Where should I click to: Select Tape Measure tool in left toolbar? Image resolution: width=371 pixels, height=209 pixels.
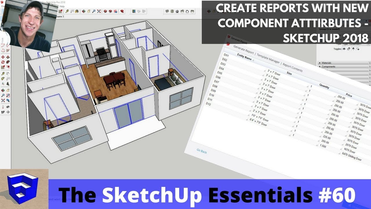pos(3,74)
